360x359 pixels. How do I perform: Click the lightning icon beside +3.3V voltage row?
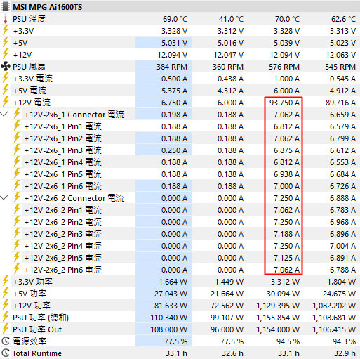coord(6,30)
